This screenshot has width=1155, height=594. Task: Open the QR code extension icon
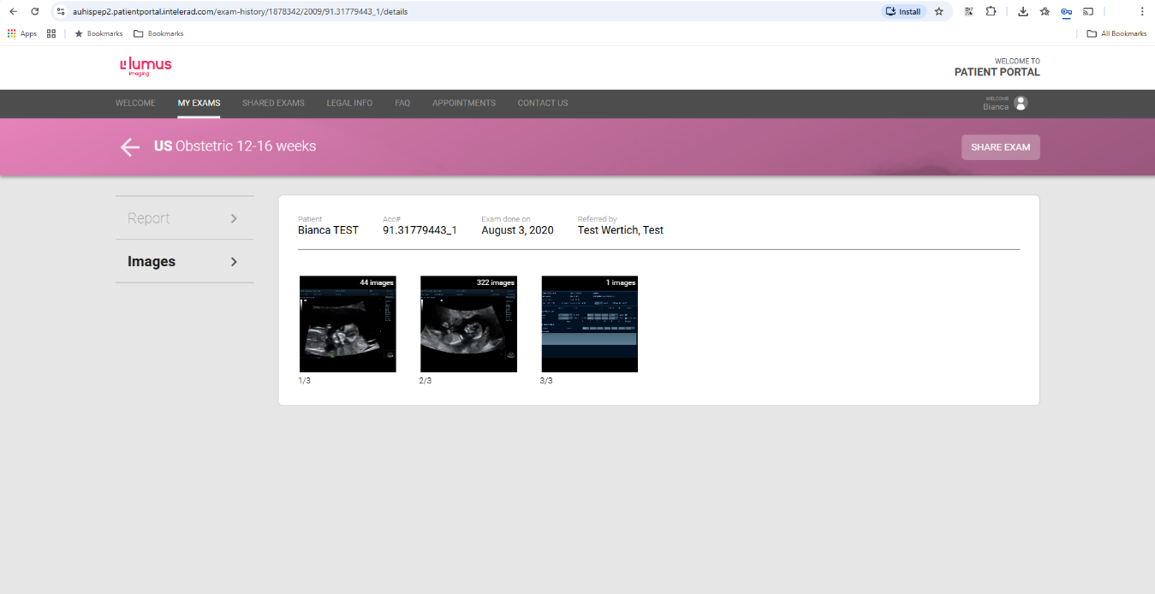(x=968, y=11)
